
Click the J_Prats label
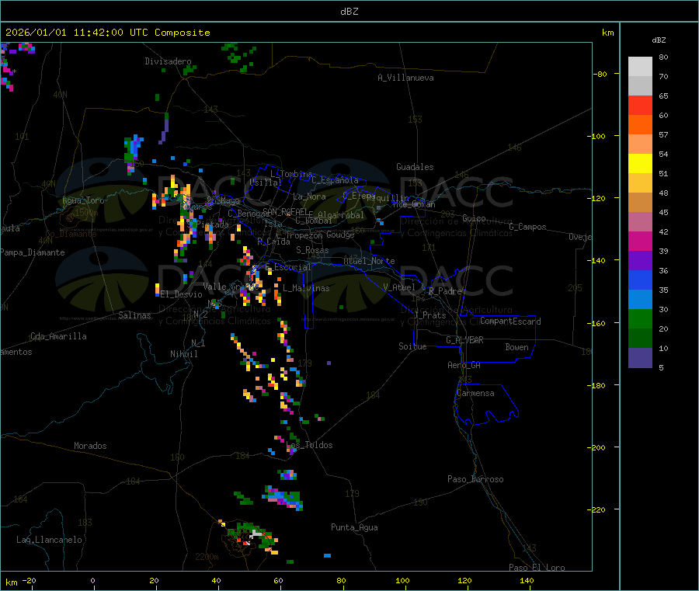click(429, 315)
